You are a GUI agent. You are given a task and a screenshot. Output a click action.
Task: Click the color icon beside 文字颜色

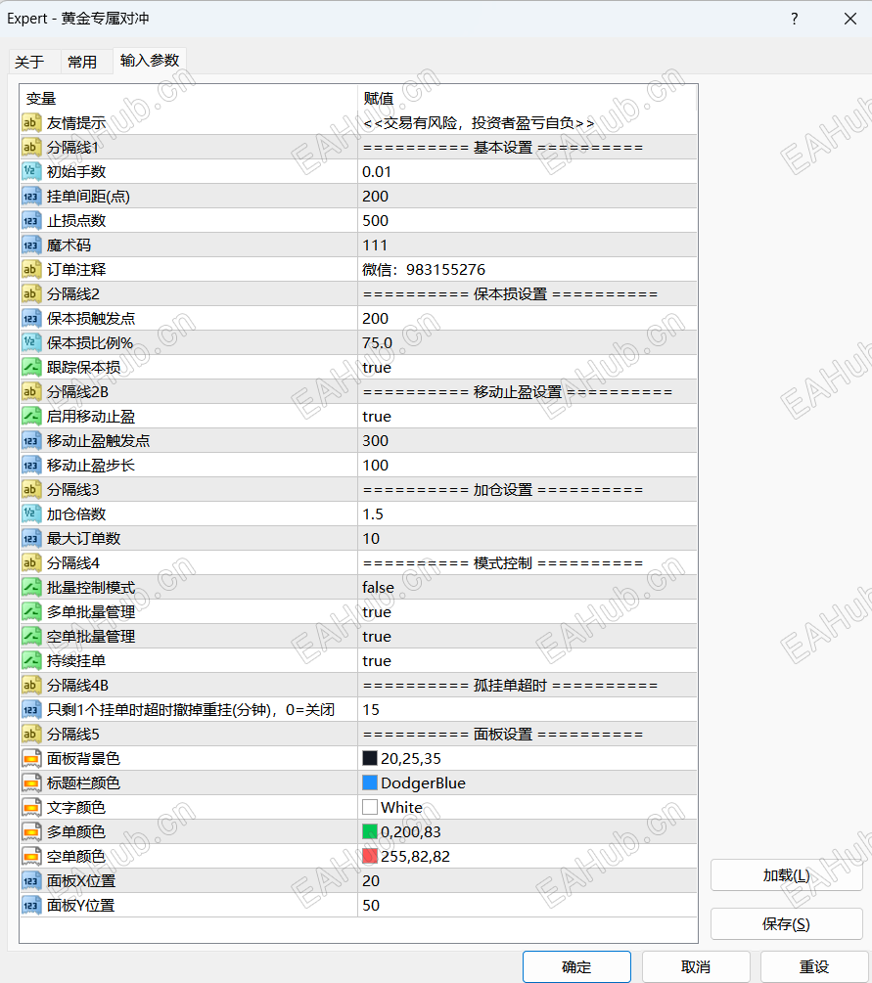[x=29, y=807]
